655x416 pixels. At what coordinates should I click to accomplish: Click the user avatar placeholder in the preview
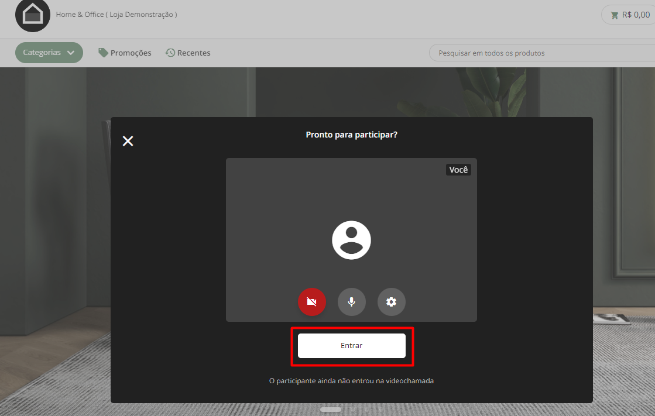[x=351, y=240]
